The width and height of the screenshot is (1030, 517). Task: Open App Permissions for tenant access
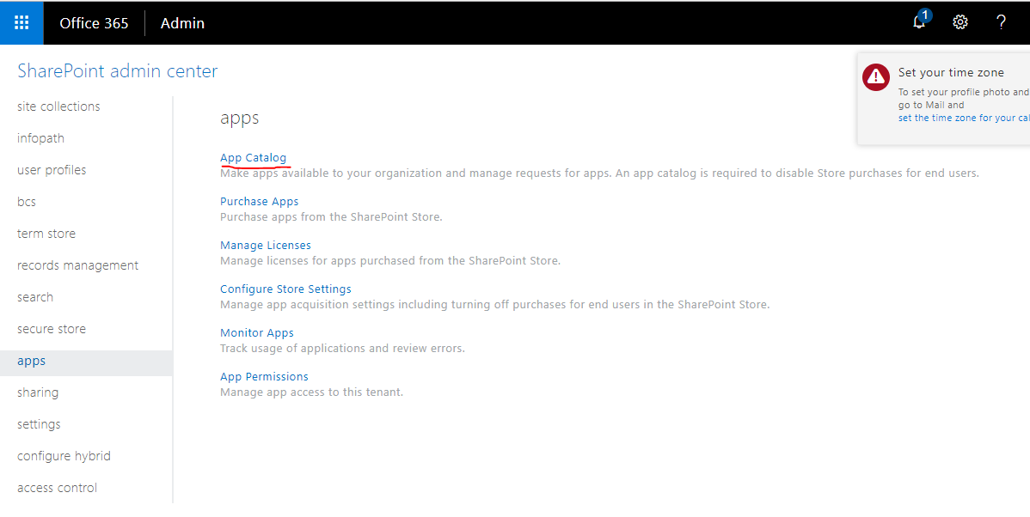(x=264, y=376)
